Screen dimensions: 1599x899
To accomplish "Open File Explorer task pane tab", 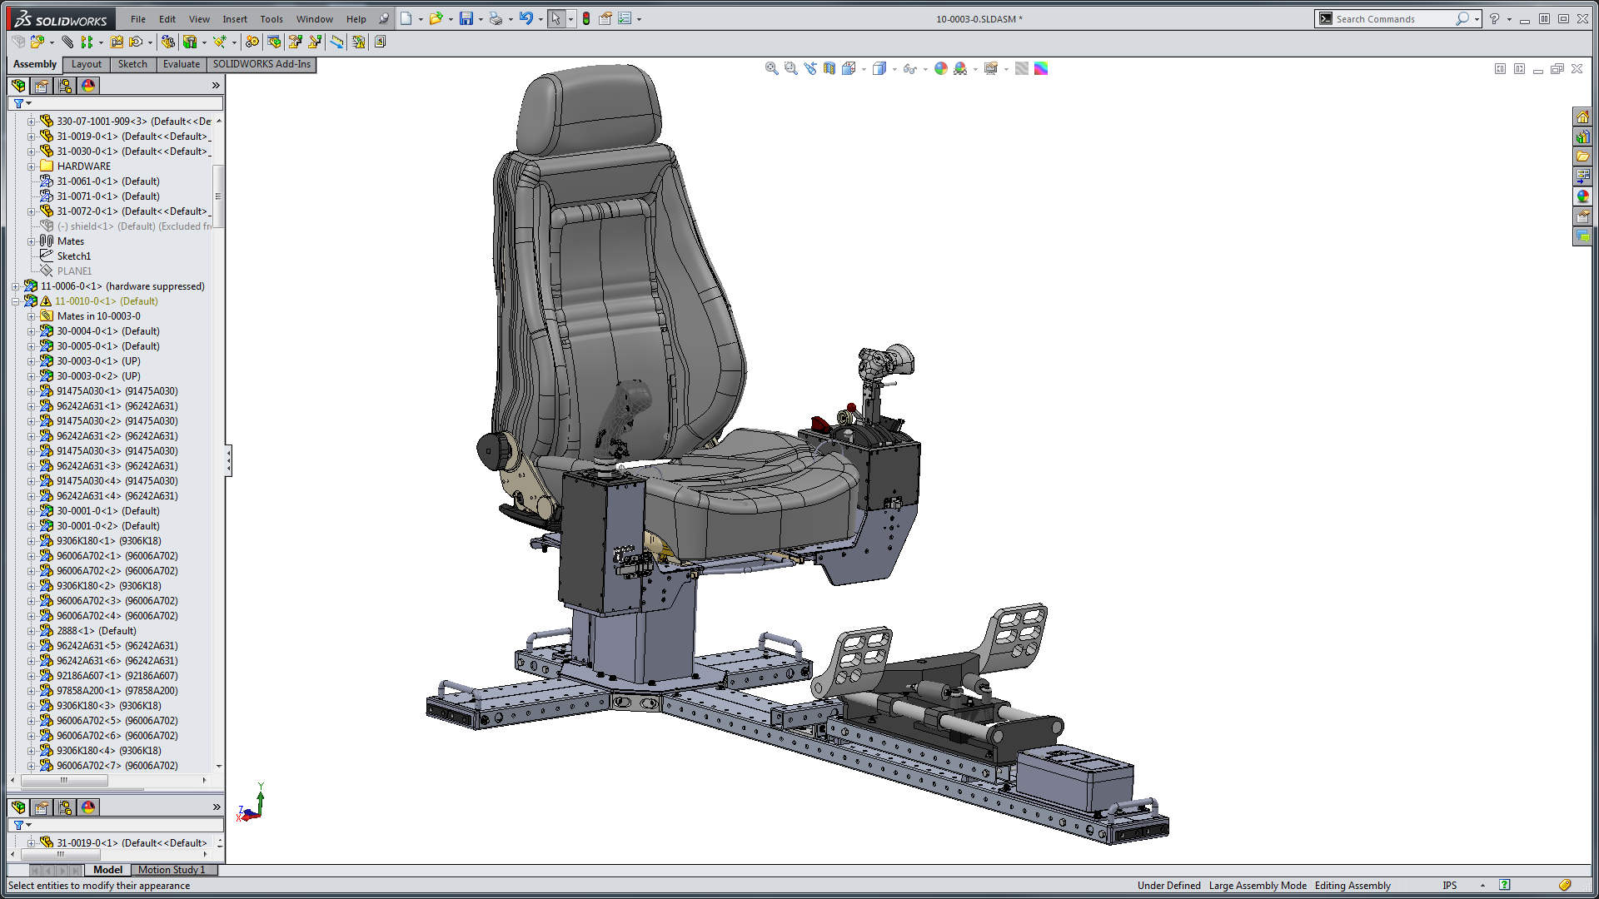I will click(x=1582, y=156).
